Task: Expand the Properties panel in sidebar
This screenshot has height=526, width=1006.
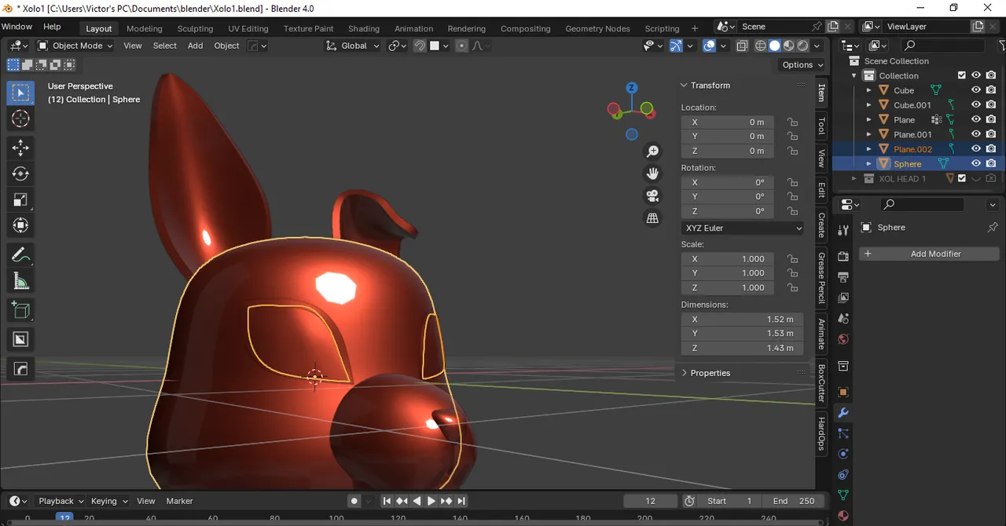Action: 710,373
